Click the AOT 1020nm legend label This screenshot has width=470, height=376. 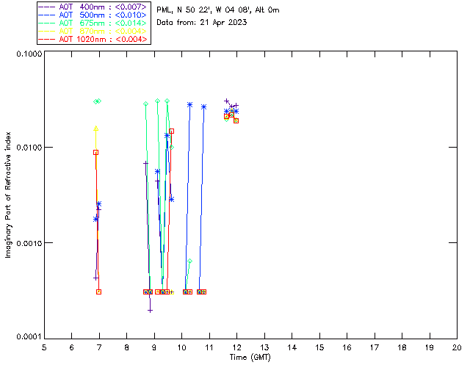tap(103, 39)
